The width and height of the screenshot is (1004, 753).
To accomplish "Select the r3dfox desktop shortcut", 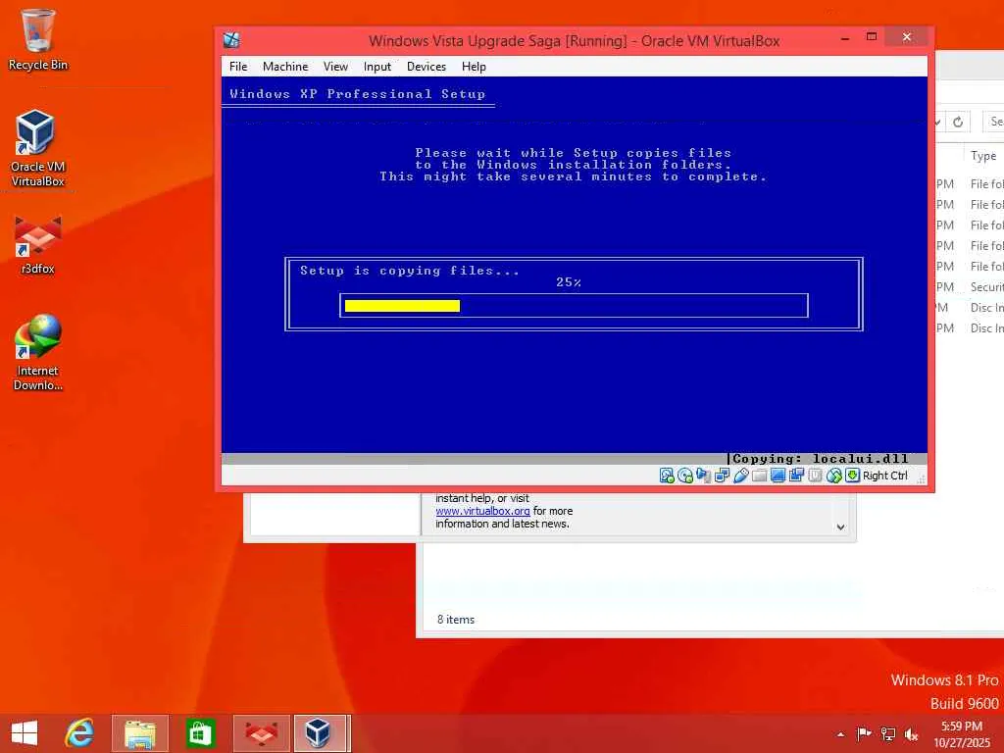I will tap(38, 245).
